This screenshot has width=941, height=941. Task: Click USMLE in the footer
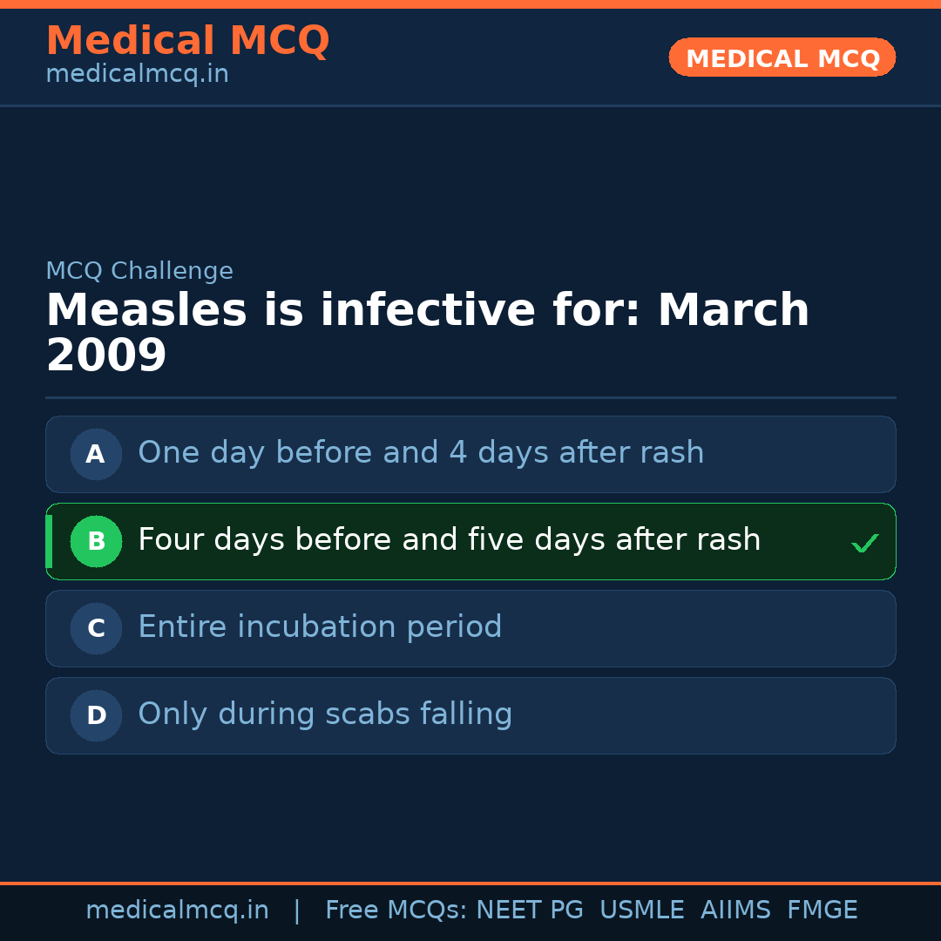pyautogui.click(x=641, y=911)
